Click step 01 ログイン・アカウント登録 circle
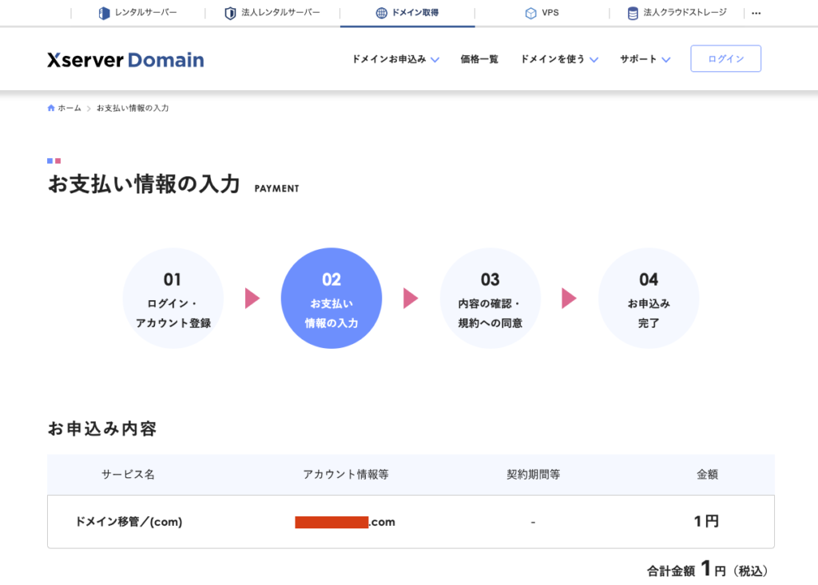This screenshot has width=818, height=585. click(x=173, y=298)
